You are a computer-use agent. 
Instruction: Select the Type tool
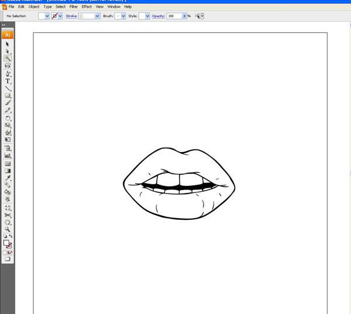[x=8, y=81]
